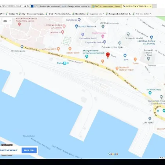
Task: Click Kebab Boom restaurant pin
Action: coord(70,49)
